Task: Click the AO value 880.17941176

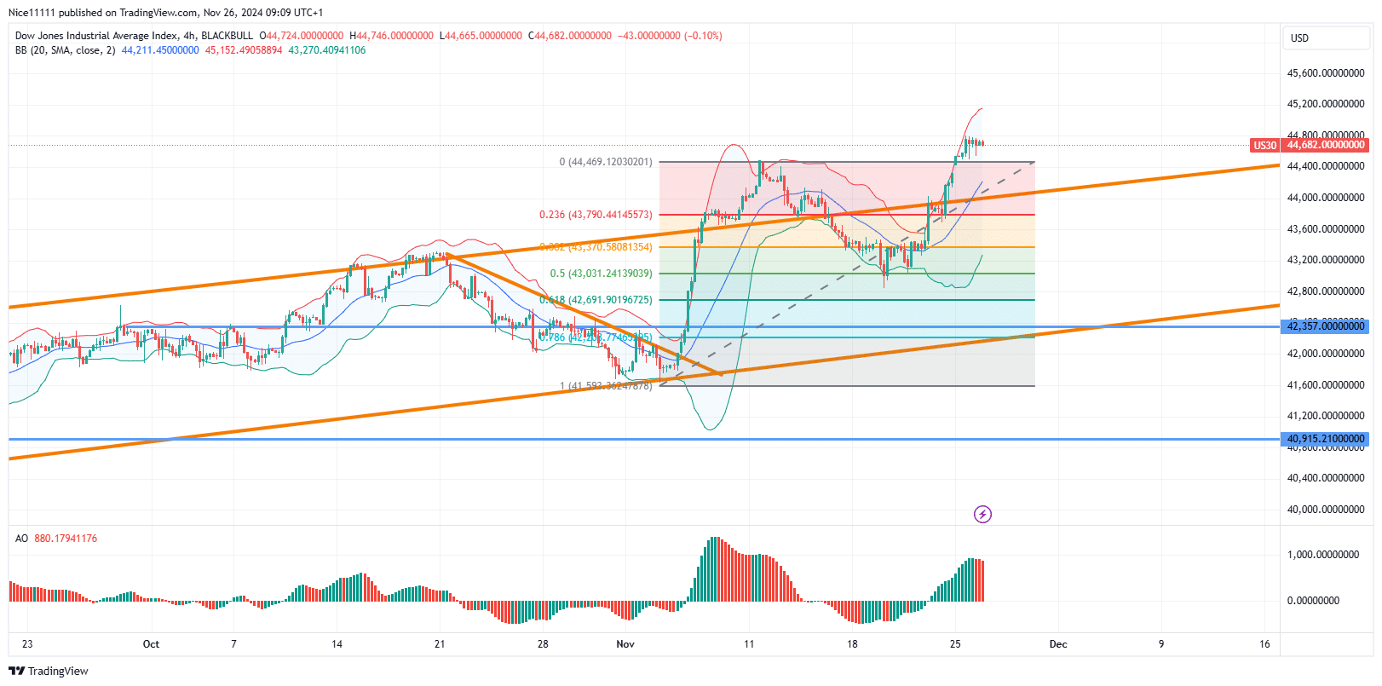Action: [66, 539]
